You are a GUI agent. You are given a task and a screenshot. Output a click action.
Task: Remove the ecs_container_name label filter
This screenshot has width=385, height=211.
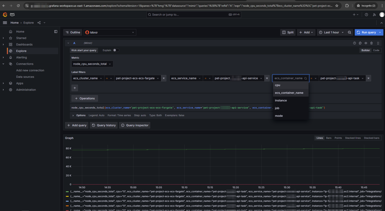point(368,78)
